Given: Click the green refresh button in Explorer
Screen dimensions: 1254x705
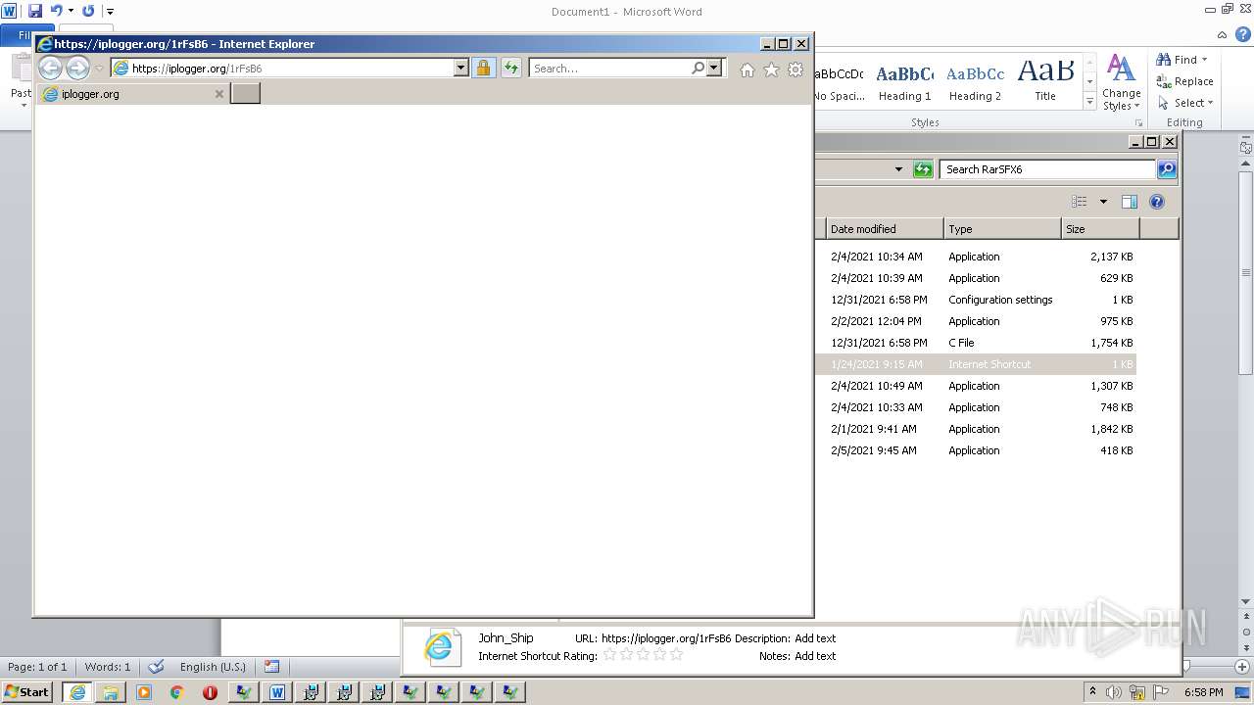Looking at the screenshot, I should pyautogui.click(x=923, y=169).
